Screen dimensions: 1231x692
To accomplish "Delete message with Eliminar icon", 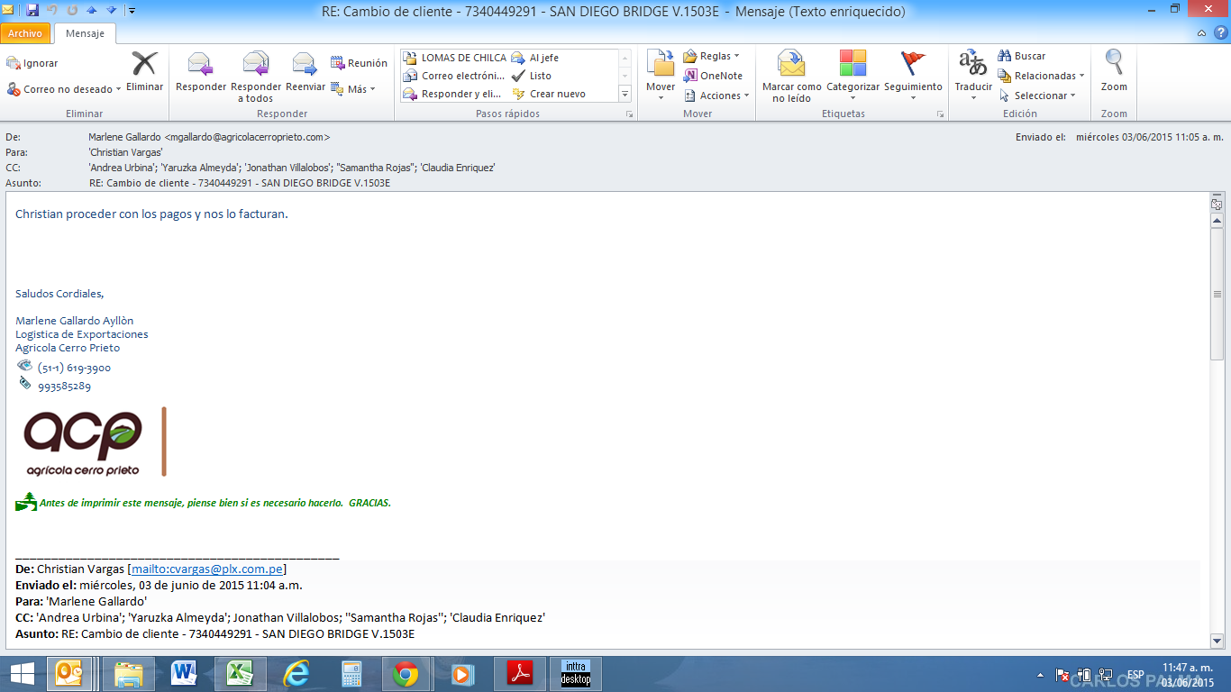I will [x=144, y=65].
